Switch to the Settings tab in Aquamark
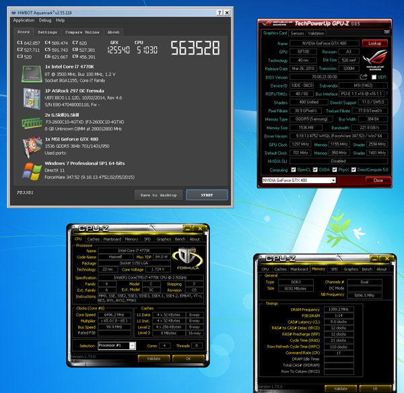The image size is (404, 393). pyautogui.click(x=47, y=32)
